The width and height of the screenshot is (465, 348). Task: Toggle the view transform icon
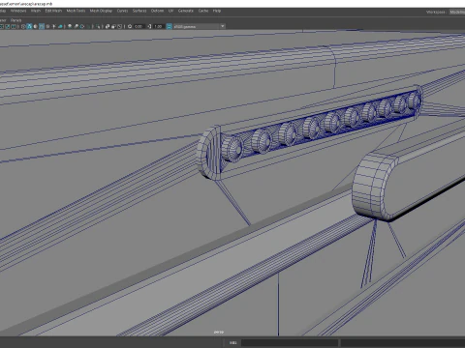point(169,26)
